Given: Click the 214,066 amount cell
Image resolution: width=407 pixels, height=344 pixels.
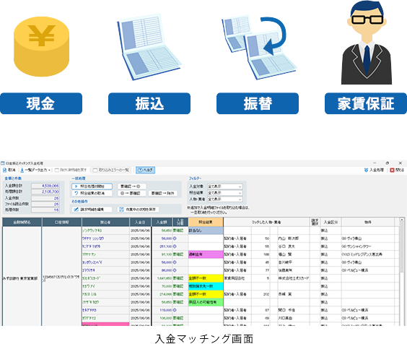Looking at the screenshot, I should (x=163, y=294).
